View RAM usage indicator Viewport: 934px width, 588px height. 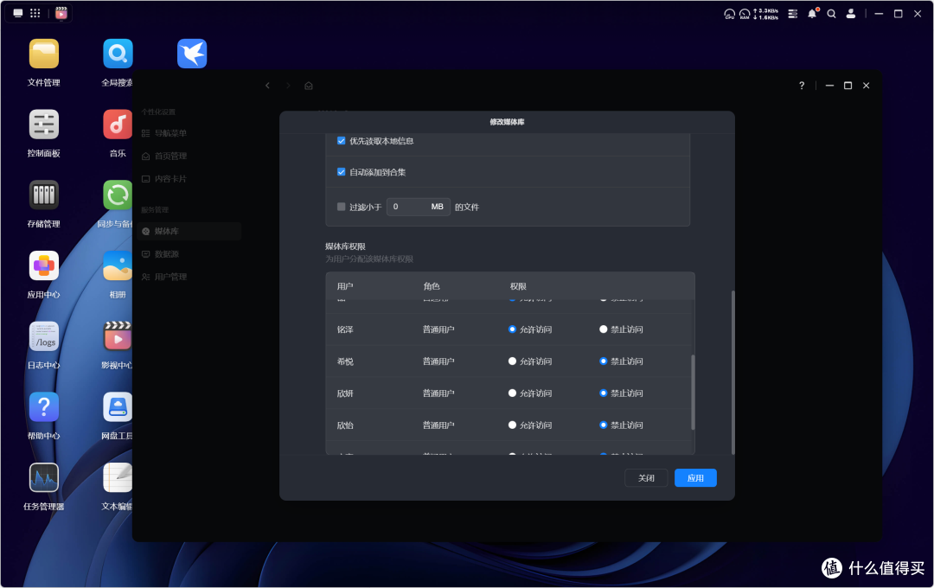point(745,14)
